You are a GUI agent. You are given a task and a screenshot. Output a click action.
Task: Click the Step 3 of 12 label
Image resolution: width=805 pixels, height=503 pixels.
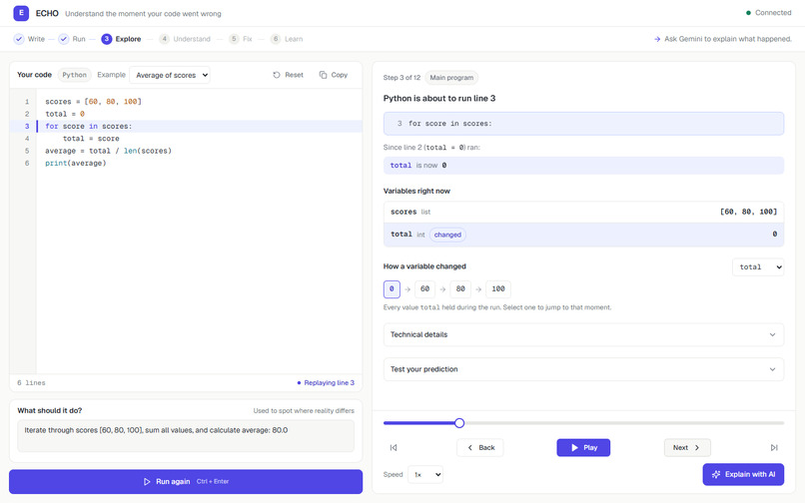(x=402, y=78)
